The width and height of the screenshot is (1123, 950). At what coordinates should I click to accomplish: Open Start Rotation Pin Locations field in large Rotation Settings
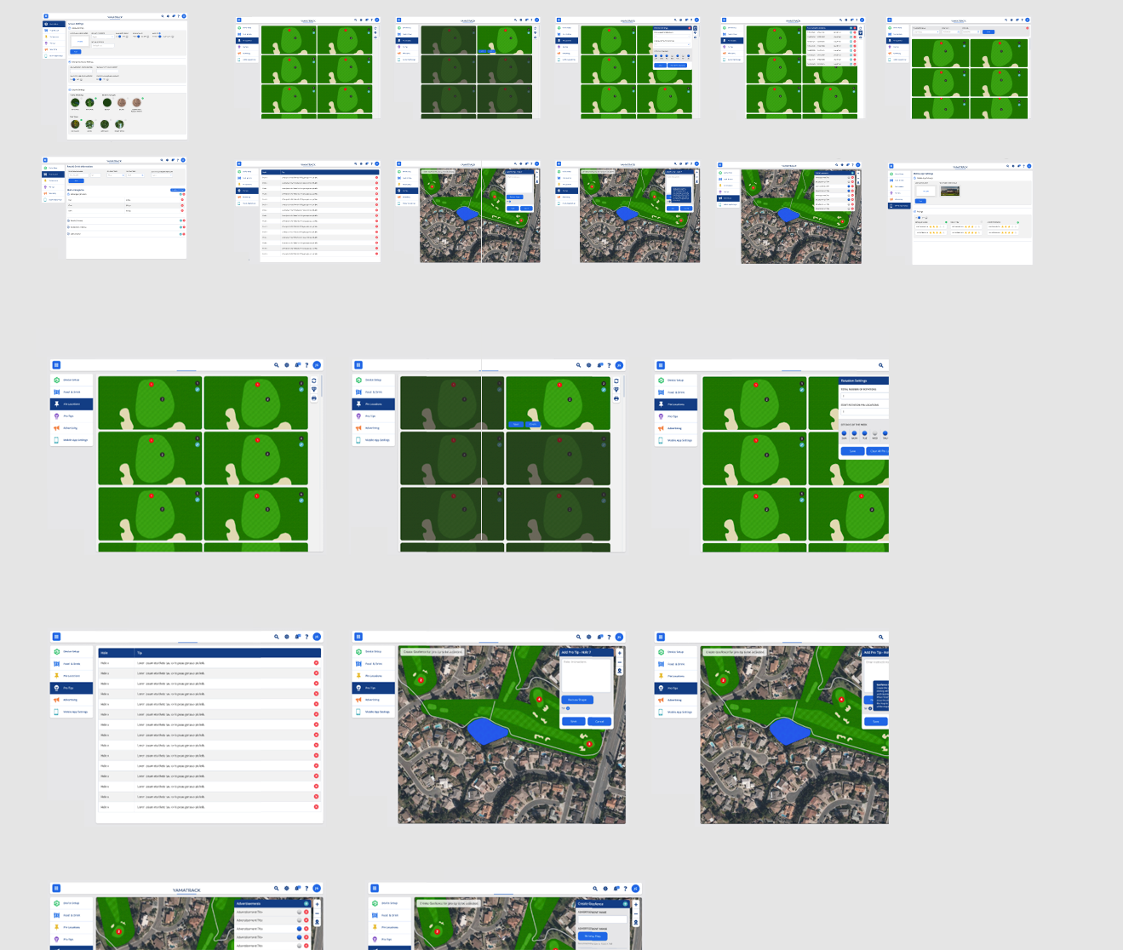click(x=863, y=412)
